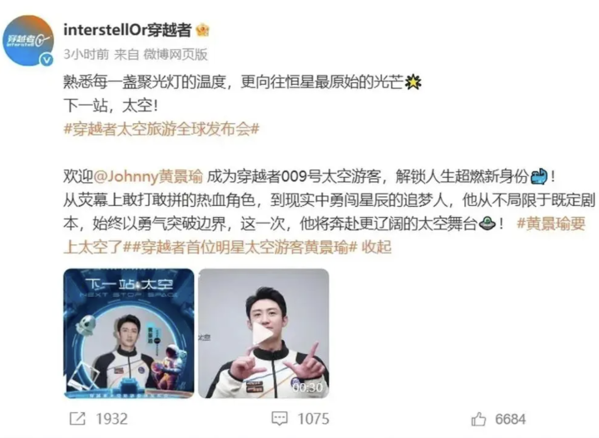Click the 微博网页版 source link

tap(176, 54)
